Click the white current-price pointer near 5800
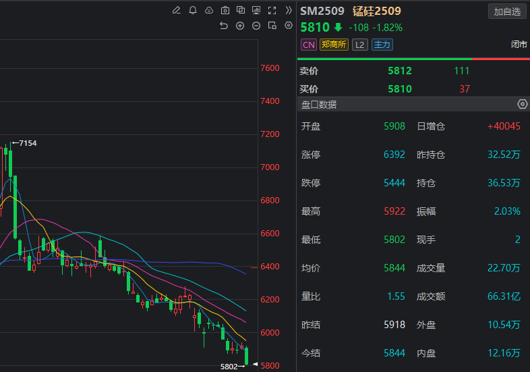 click(255, 364)
